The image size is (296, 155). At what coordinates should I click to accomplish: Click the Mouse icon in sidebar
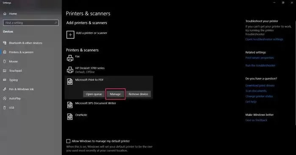click(5, 61)
